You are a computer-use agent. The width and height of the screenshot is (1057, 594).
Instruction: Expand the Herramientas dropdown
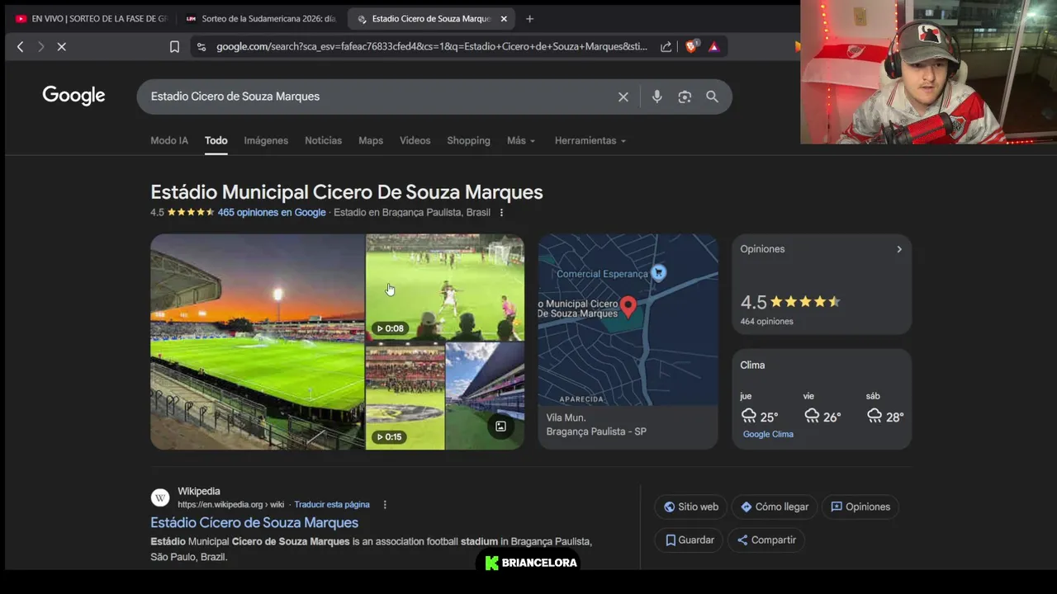click(590, 140)
